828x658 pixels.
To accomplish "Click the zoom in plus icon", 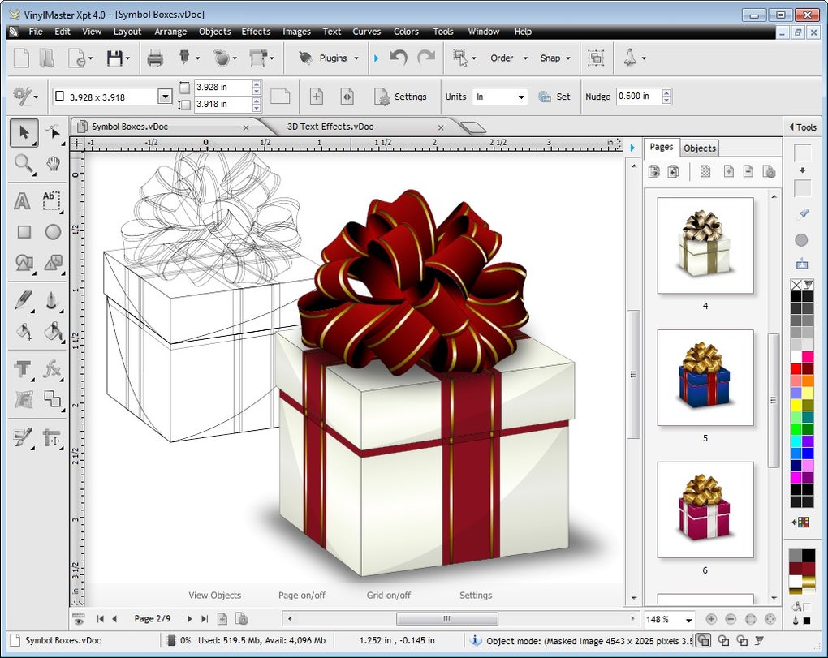I will 711,619.
